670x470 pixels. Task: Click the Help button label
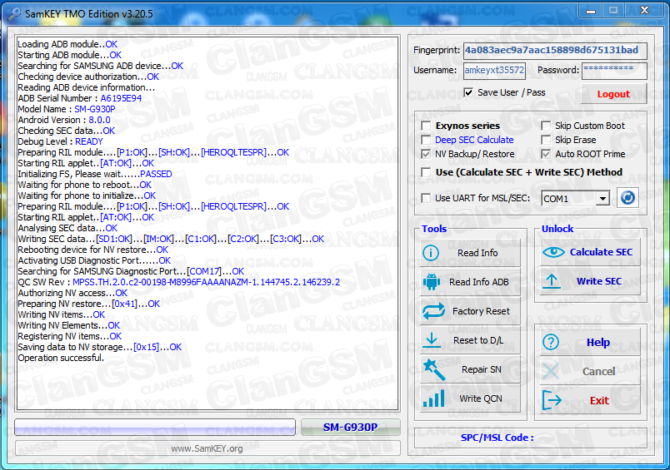pyautogui.click(x=597, y=343)
